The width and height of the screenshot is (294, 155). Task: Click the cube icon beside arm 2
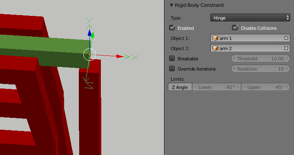tap(215, 48)
